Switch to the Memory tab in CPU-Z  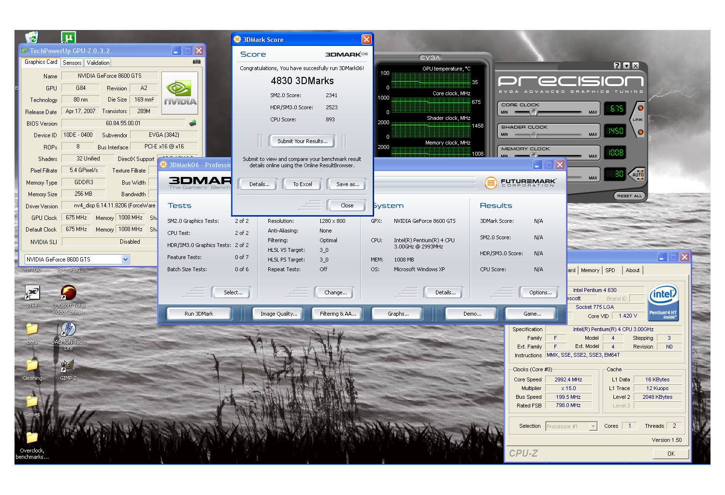pos(590,270)
